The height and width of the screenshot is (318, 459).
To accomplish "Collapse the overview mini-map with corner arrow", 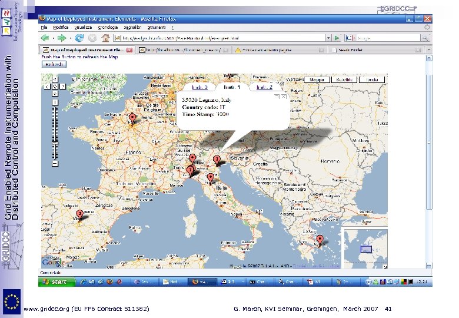I will [x=385, y=266].
